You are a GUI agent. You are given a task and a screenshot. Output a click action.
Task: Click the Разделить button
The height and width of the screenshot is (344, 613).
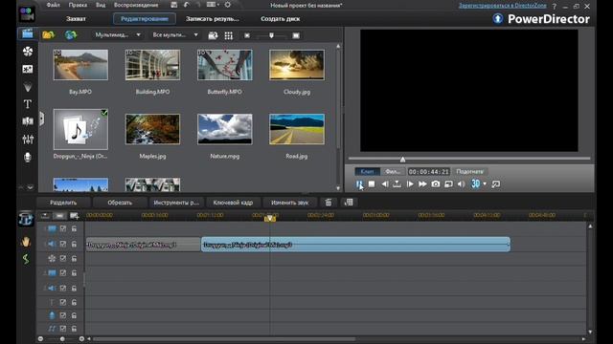(x=63, y=203)
